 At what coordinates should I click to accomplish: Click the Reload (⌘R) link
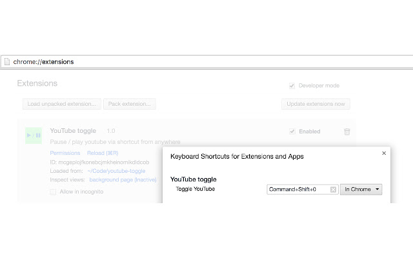coord(103,153)
